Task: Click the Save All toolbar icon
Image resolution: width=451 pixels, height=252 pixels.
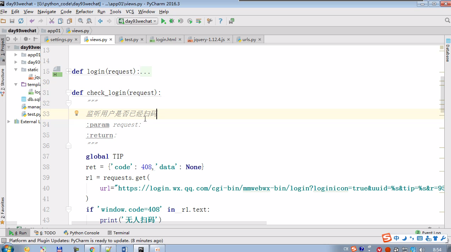Action: pyautogui.click(x=12, y=21)
